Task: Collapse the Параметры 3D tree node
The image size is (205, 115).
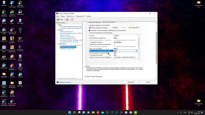Action: pyautogui.click(x=57, y=44)
